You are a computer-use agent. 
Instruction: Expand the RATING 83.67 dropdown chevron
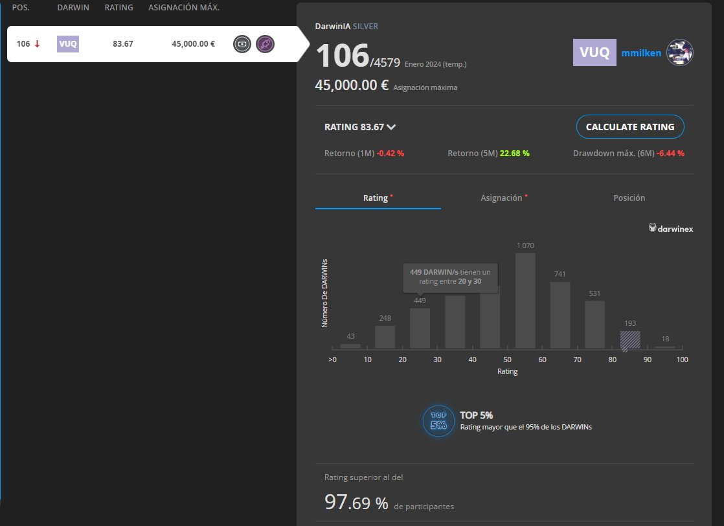tap(392, 127)
